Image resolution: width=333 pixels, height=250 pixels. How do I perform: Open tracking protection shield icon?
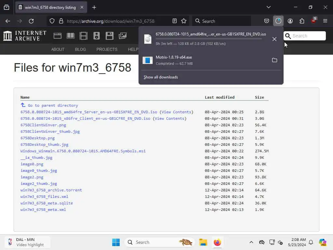click(x=52, y=21)
